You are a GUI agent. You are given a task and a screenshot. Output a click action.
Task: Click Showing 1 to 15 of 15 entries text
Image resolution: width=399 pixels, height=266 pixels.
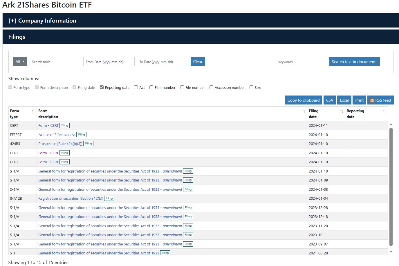point(38,262)
